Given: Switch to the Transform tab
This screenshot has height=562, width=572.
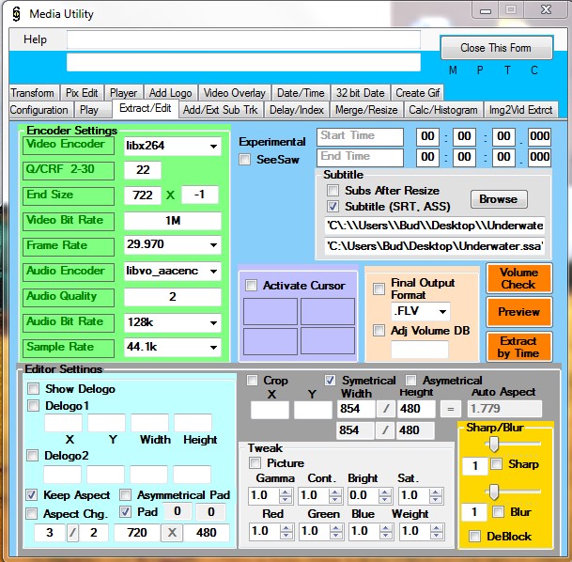Looking at the screenshot, I should point(33,93).
